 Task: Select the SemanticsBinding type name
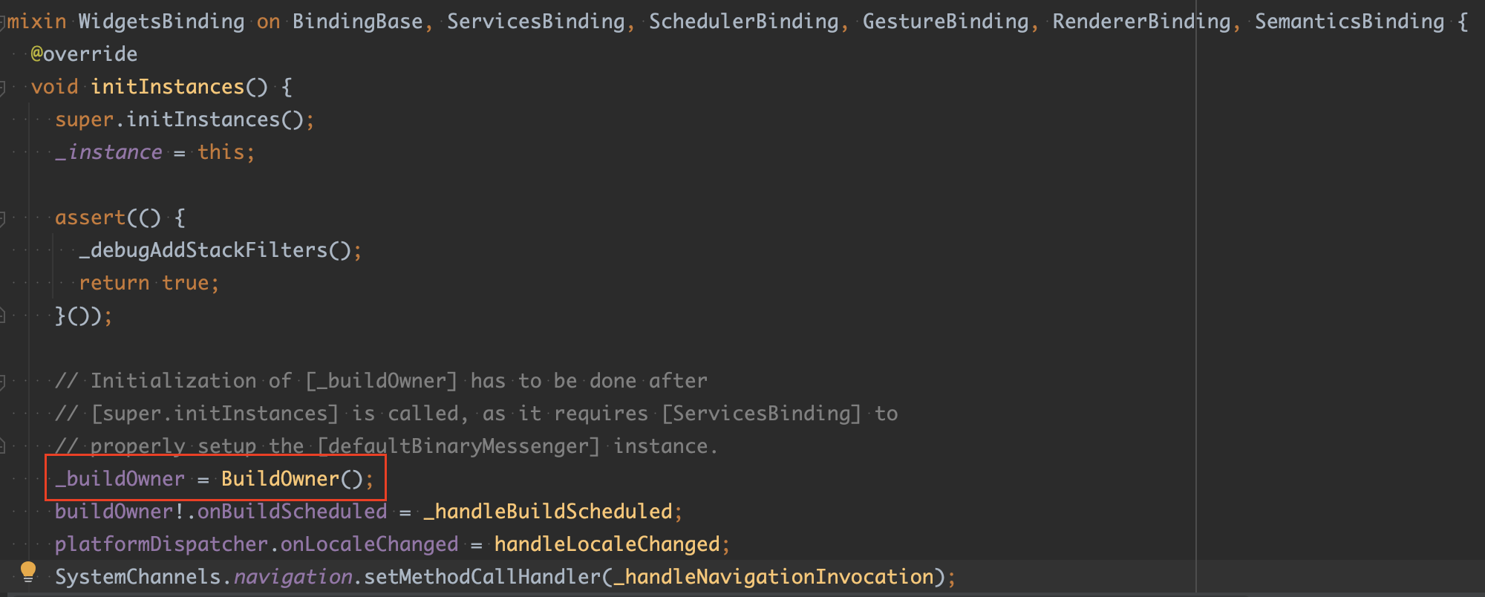tap(1349, 22)
